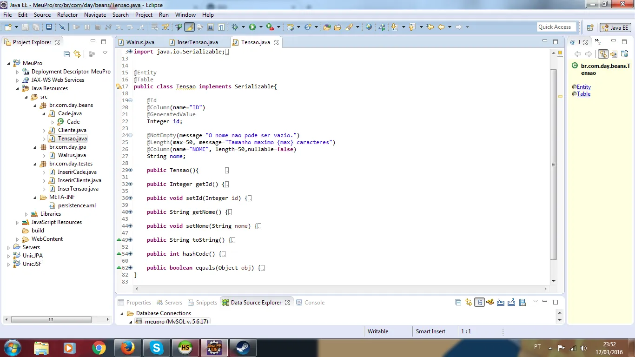This screenshot has width=635, height=357.
Task: Expand the Libraries tree node
Action: (26, 214)
